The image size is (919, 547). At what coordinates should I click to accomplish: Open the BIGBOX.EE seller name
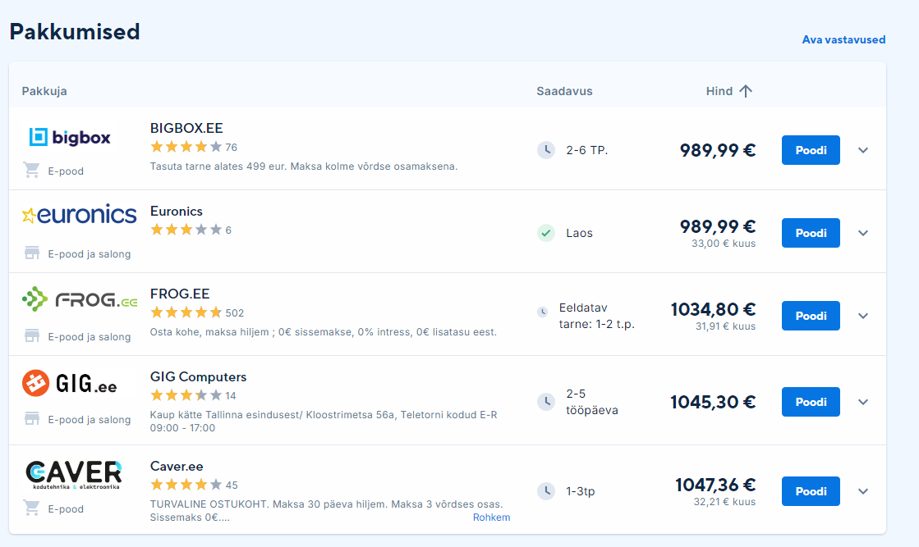tap(186, 128)
